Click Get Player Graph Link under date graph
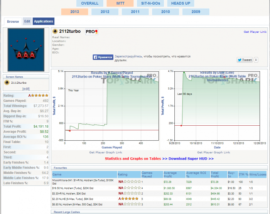Viewport: 270px width, 214px height. [214, 152]
